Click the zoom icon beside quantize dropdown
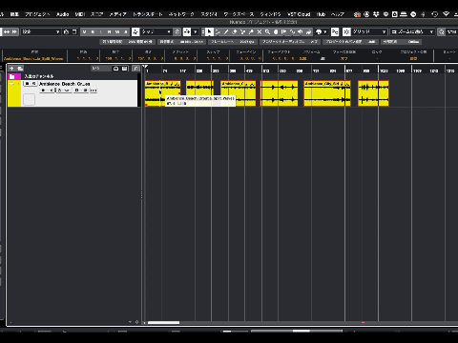This screenshot has height=343, width=458. click(x=442, y=31)
